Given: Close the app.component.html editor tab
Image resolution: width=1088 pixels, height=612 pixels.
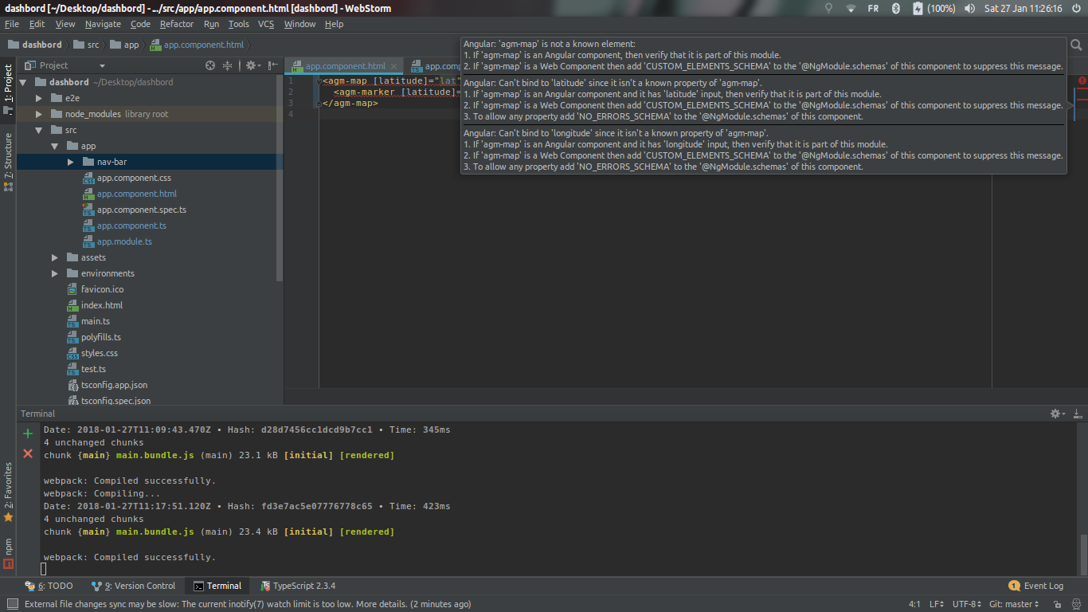Looking at the screenshot, I should (x=393, y=66).
